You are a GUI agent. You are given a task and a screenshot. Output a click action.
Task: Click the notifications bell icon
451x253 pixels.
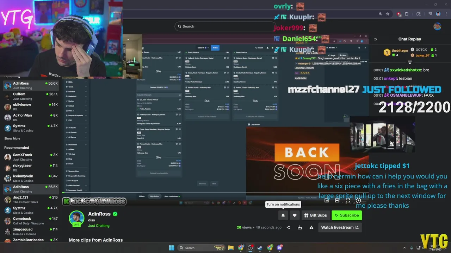(283, 215)
